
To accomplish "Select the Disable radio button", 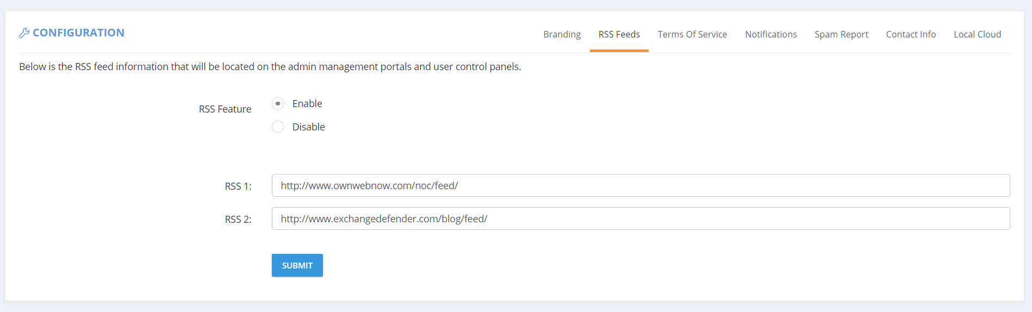I will [278, 127].
